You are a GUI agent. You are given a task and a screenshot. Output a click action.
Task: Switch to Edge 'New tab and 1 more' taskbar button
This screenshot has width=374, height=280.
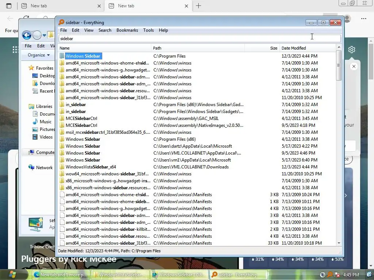point(60,275)
